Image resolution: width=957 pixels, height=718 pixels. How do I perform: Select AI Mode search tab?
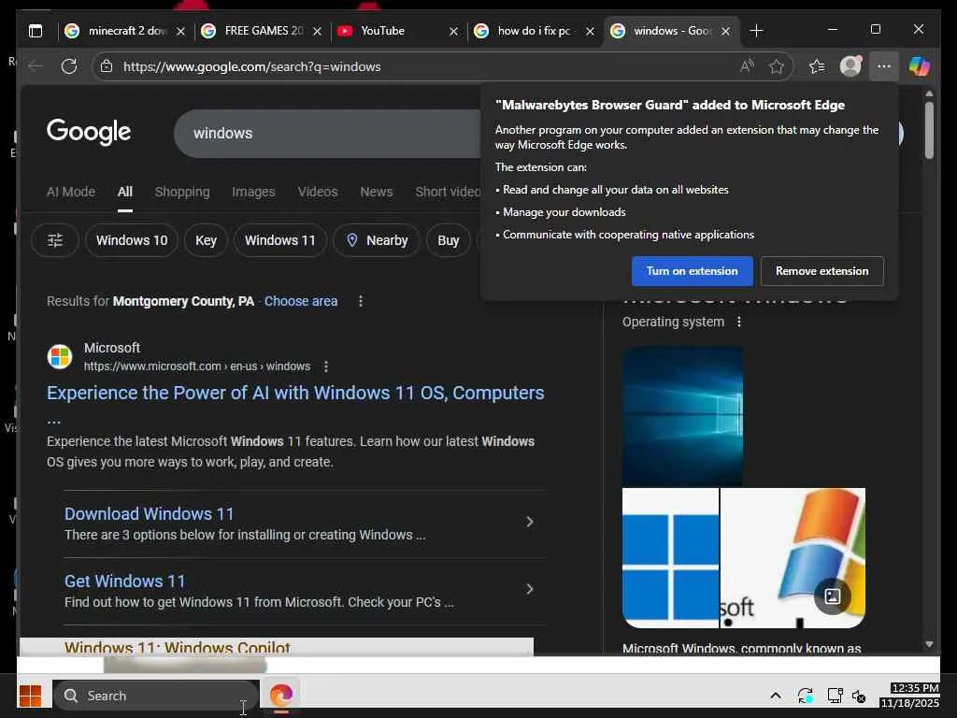[71, 192]
